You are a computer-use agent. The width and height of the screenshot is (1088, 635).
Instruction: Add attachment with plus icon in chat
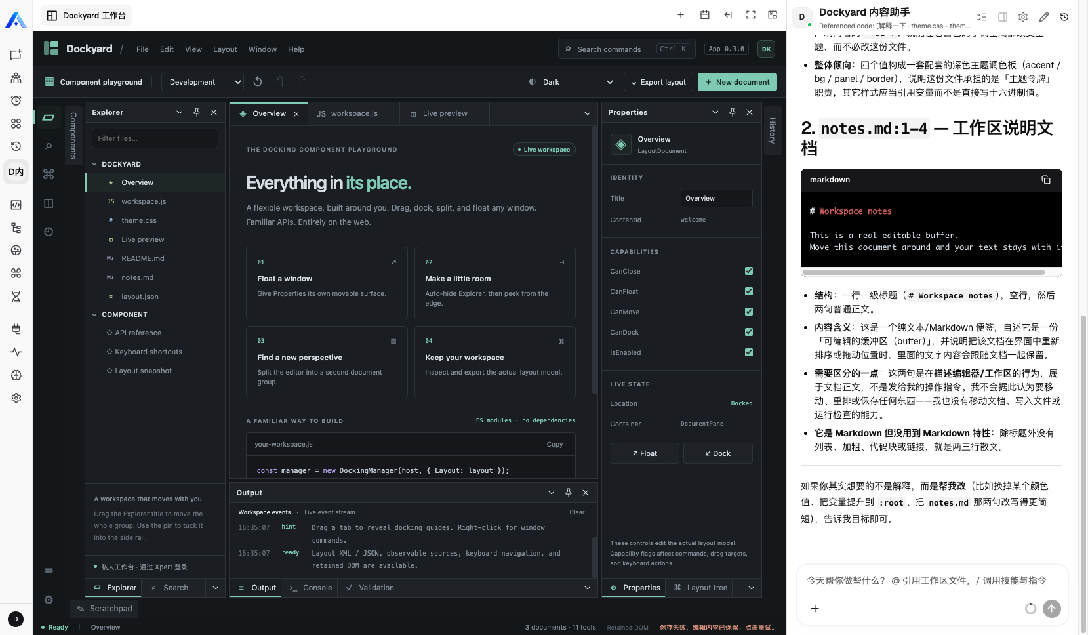[x=815, y=609]
